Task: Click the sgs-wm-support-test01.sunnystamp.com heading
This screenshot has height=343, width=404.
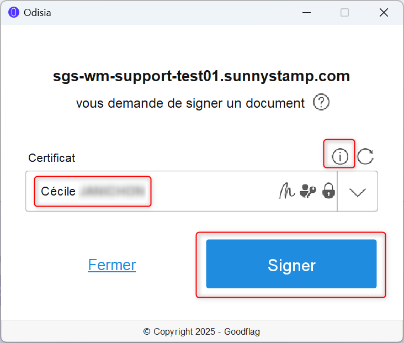Action: pos(201,76)
